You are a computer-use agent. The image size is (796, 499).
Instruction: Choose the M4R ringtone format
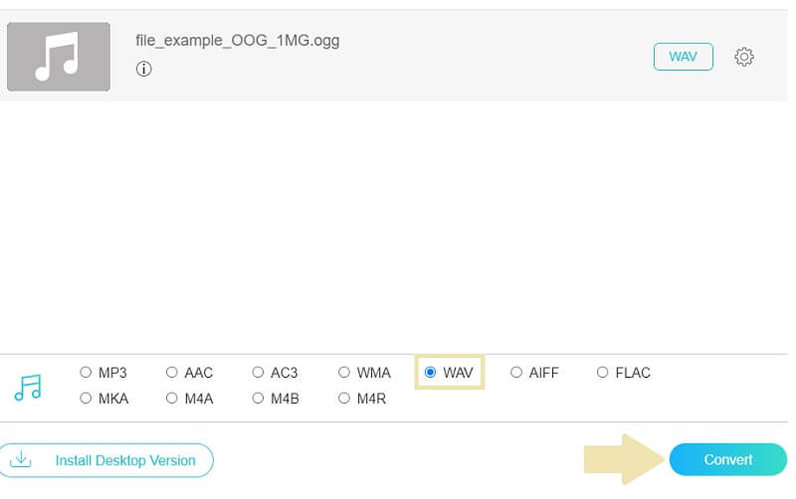click(x=344, y=399)
